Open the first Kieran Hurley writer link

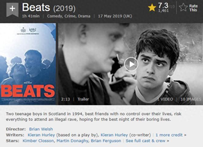tap(41, 135)
